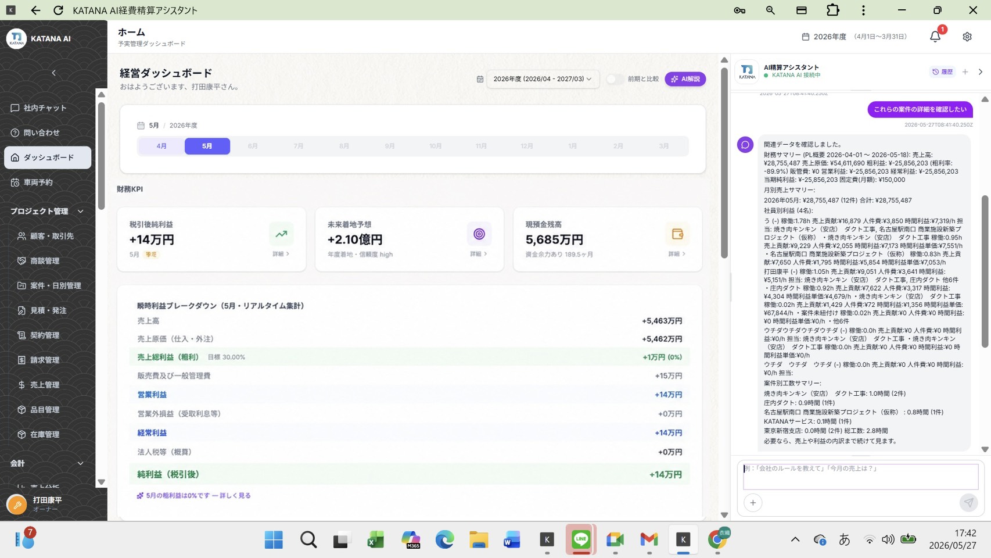Collapse the left sidebar with chevron
The image size is (991, 558).
tap(53, 73)
